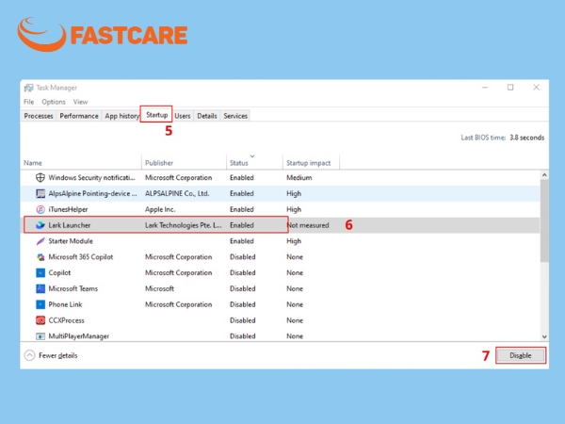The width and height of the screenshot is (565, 424).
Task: Select the CCXProcess row name
Action: (66, 320)
